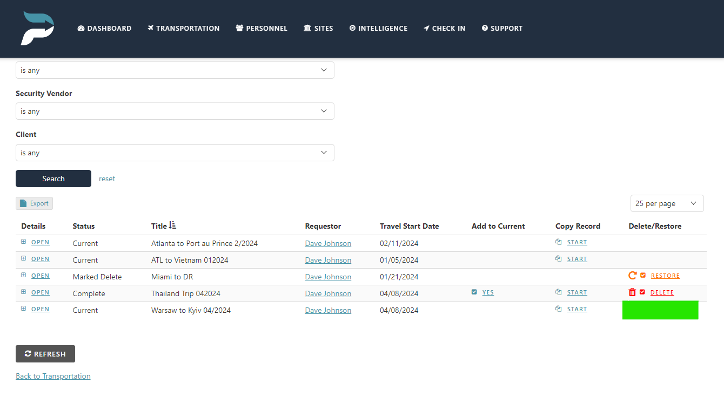
Task: Click the paper-plane icon beside CHECK IN
Action: tap(426, 28)
